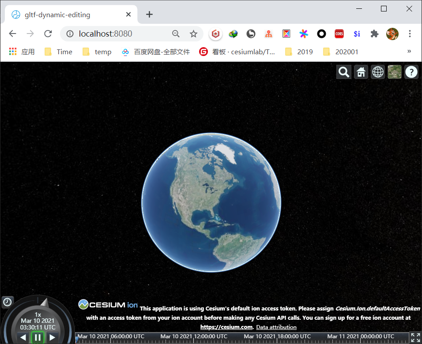The image size is (422, 344).
Task: Play the animation forward
Action: point(52,337)
